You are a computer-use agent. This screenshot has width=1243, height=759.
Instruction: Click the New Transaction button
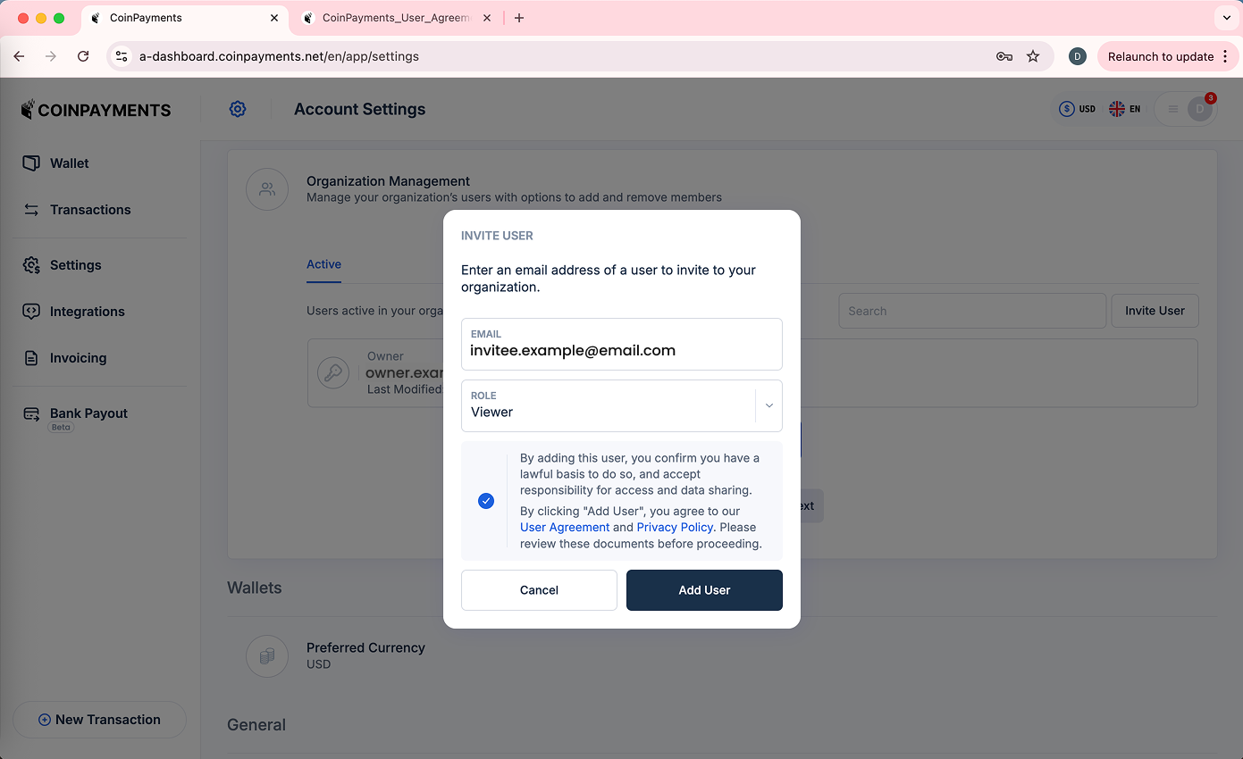(99, 720)
